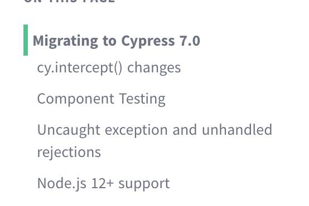Viewport: 309px width, 206px height.
Task: Click "Node.js" in the last entry
Action: tap(62, 183)
